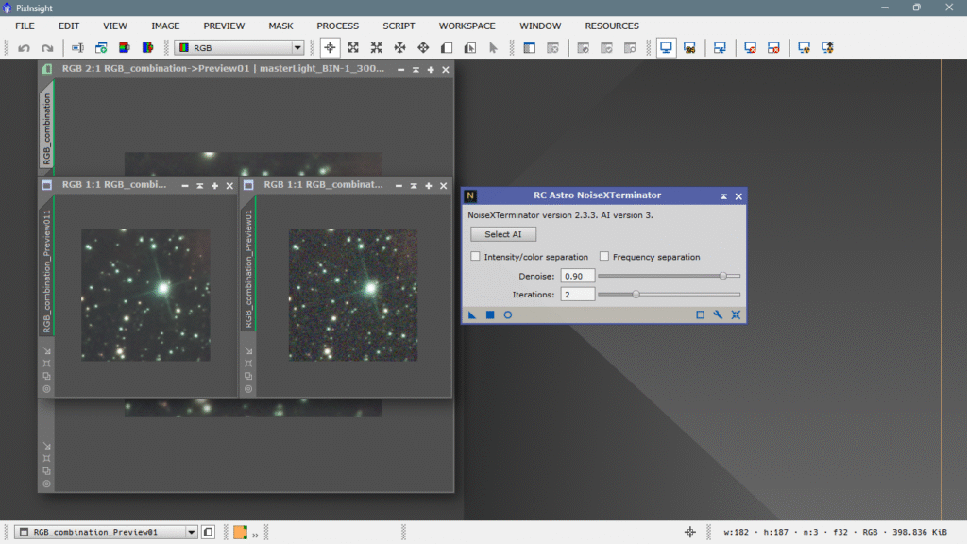
Task: Click the blue monitor screen transfer icon
Action: point(666,48)
